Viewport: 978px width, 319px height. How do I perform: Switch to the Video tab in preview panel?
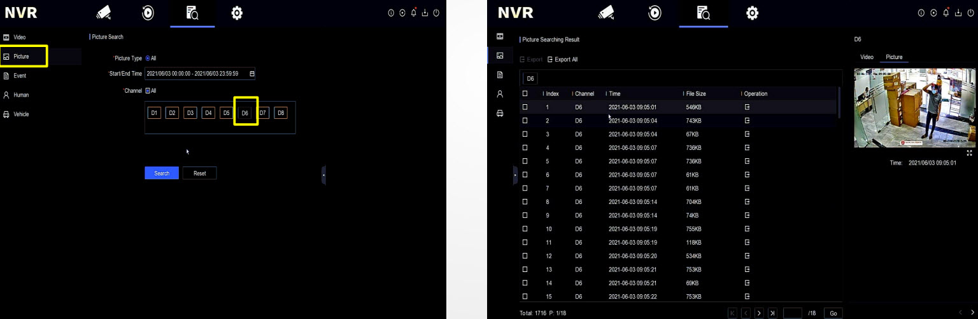coord(867,57)
